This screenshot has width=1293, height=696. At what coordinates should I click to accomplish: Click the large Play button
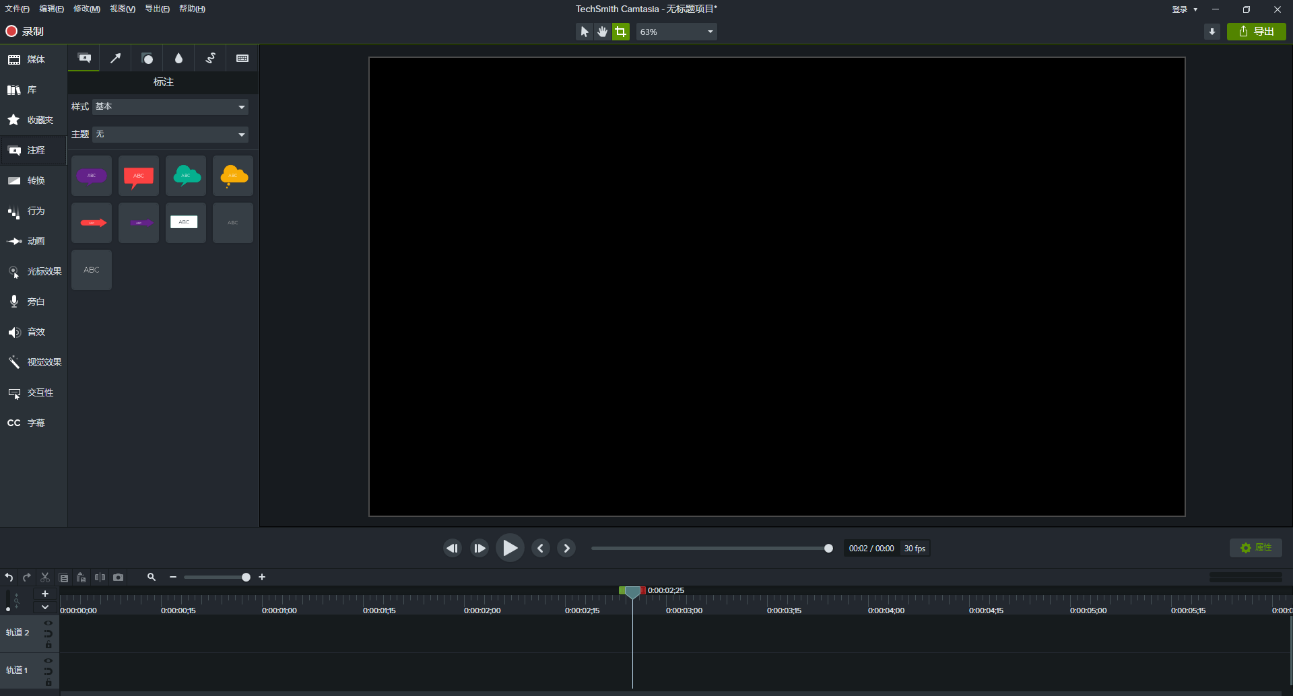tap(510, 548)
